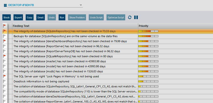Toggle flag on master integrity row
The image size is (213, 103).
(x=5, y=61)
